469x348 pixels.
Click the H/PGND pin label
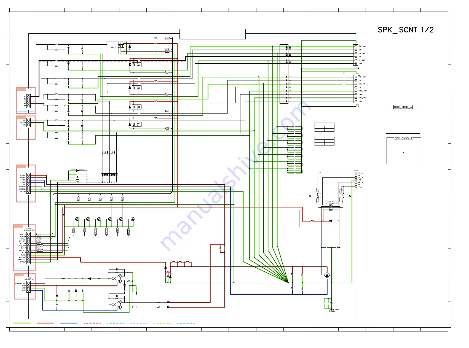tap(23, 236)
